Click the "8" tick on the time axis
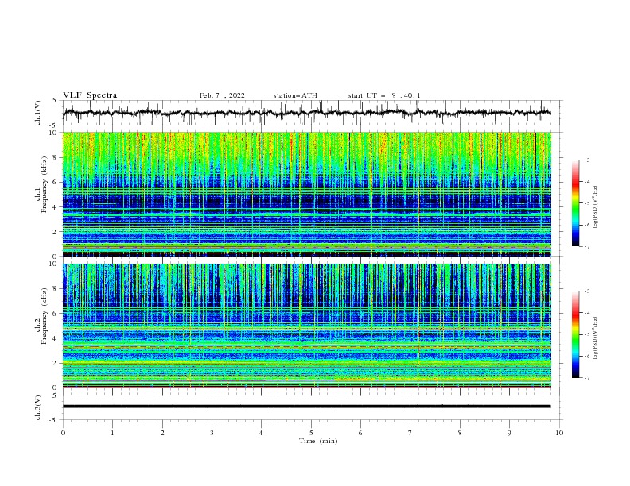The image size is (630, 486). tap(460, 433)
